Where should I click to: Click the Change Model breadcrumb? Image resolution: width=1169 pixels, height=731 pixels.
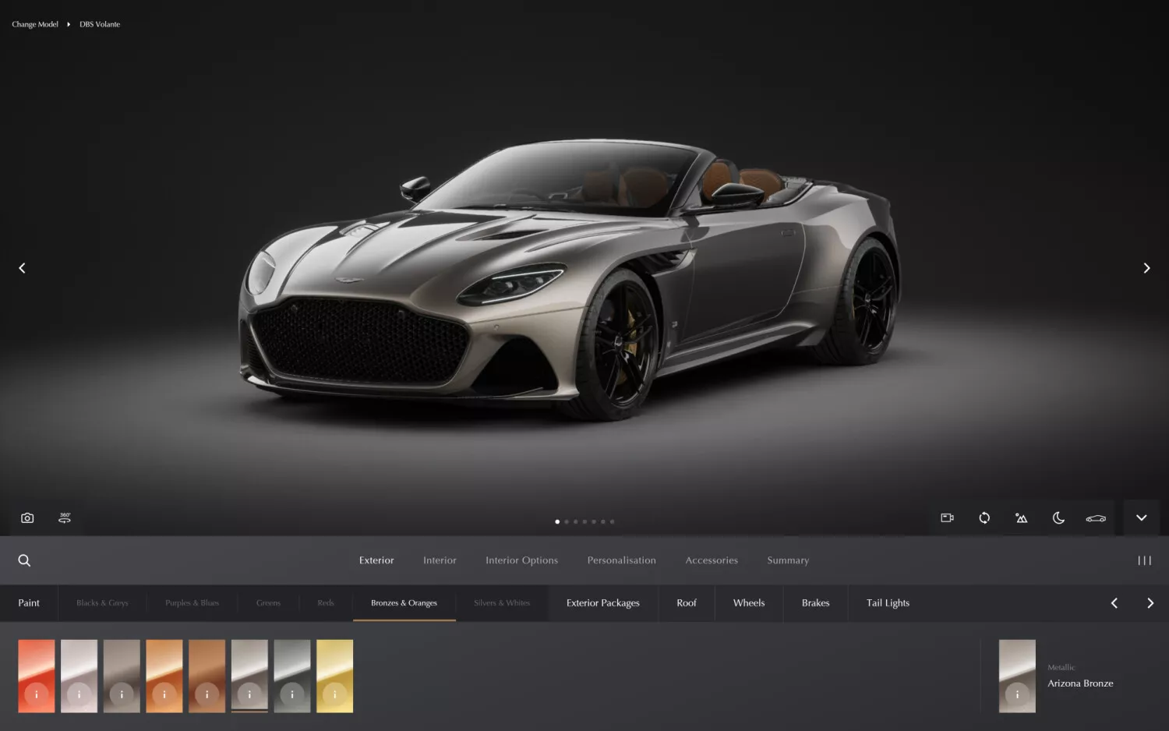(35, 24)
